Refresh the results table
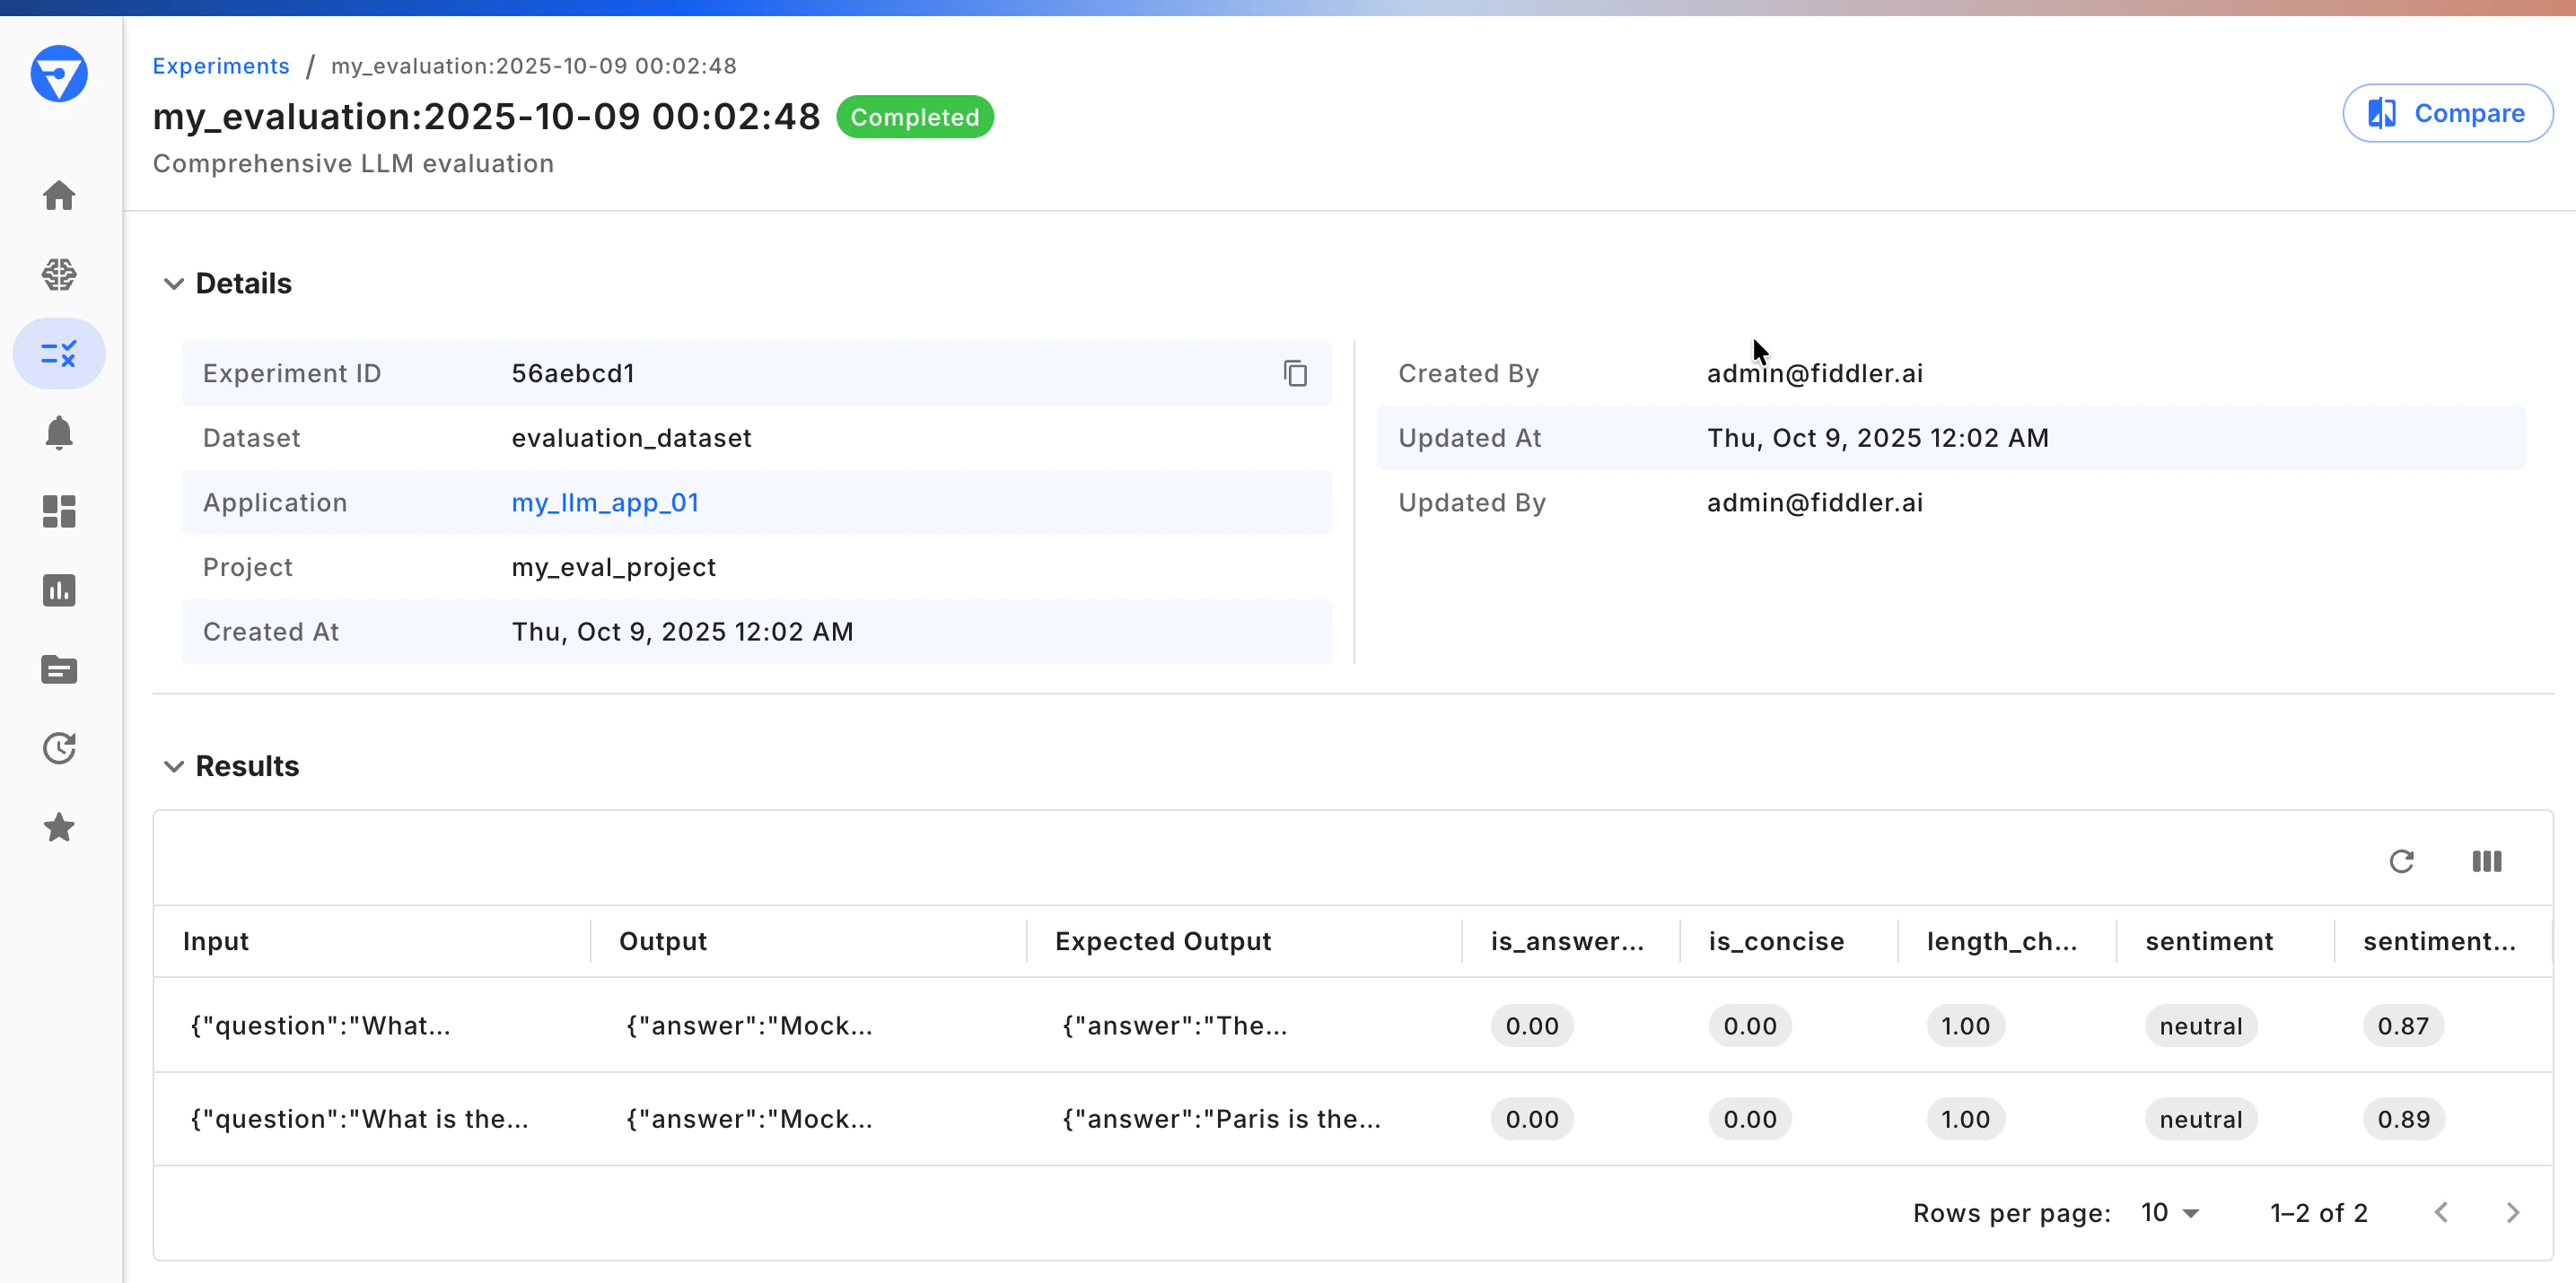Image resolution: width=2576 pixels, height=1283 pixels. 2402,861
